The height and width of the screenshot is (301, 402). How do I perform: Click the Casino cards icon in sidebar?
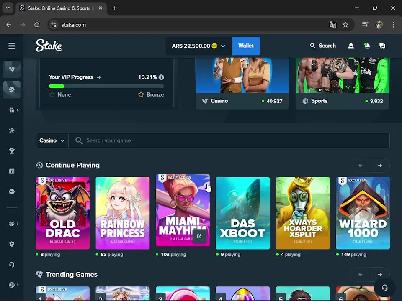pos(12,69)
